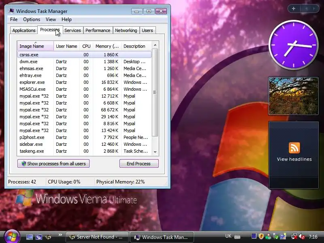Screen dimensions: 324x243
Task: Click the 7:16 system clock
Action: click(x=313, y=237)
